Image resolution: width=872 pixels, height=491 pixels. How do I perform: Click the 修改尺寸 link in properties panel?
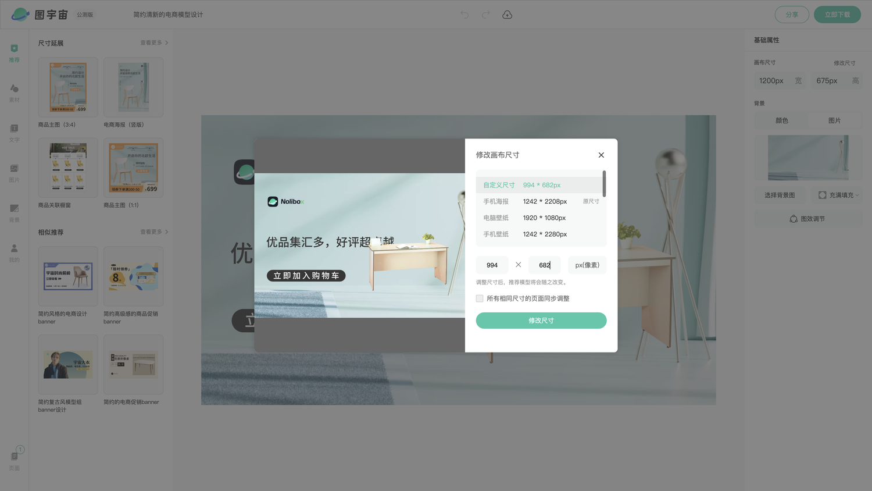point(844,63)
